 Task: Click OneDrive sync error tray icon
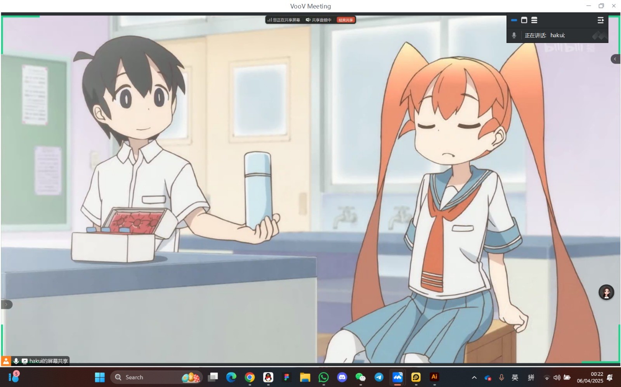point(488,378)
